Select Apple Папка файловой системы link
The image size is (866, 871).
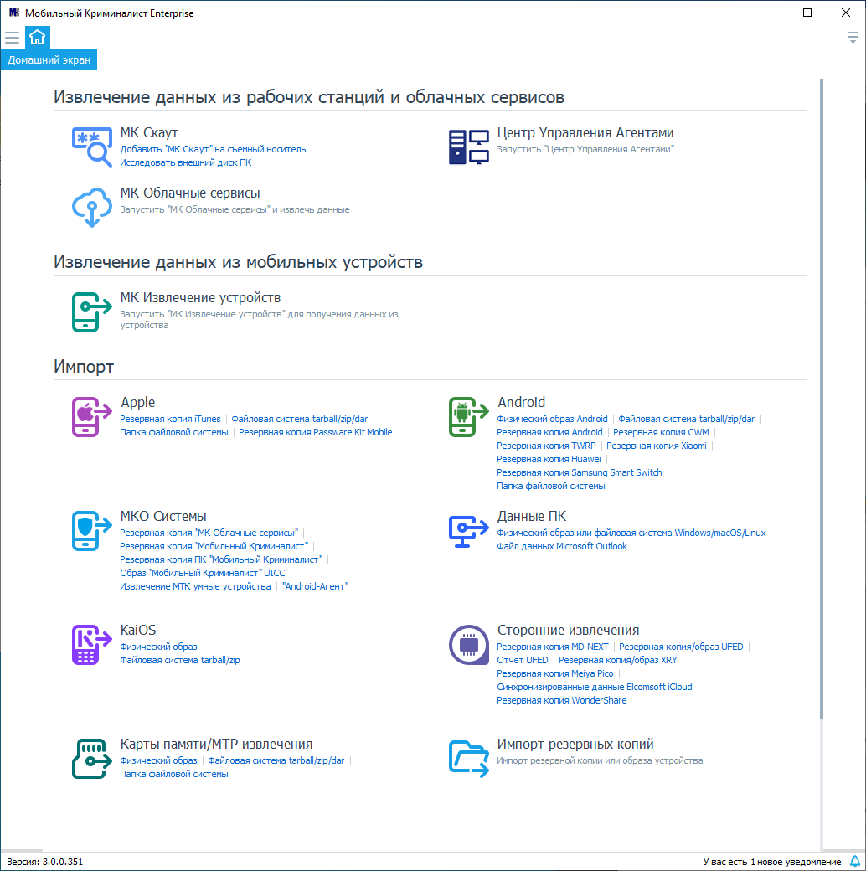click(x=174, y=432)
